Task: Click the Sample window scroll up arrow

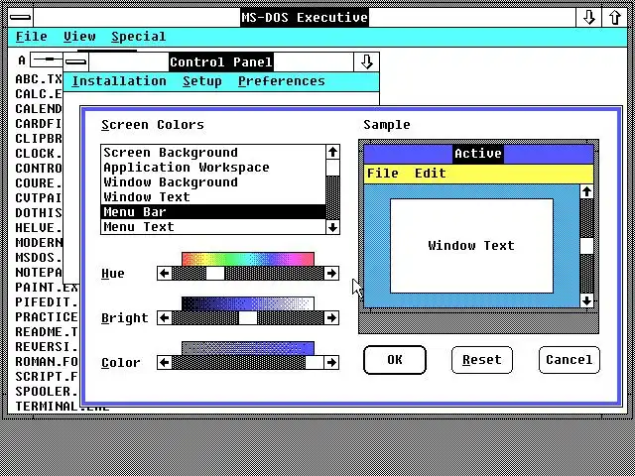Action: click(586, 191)
